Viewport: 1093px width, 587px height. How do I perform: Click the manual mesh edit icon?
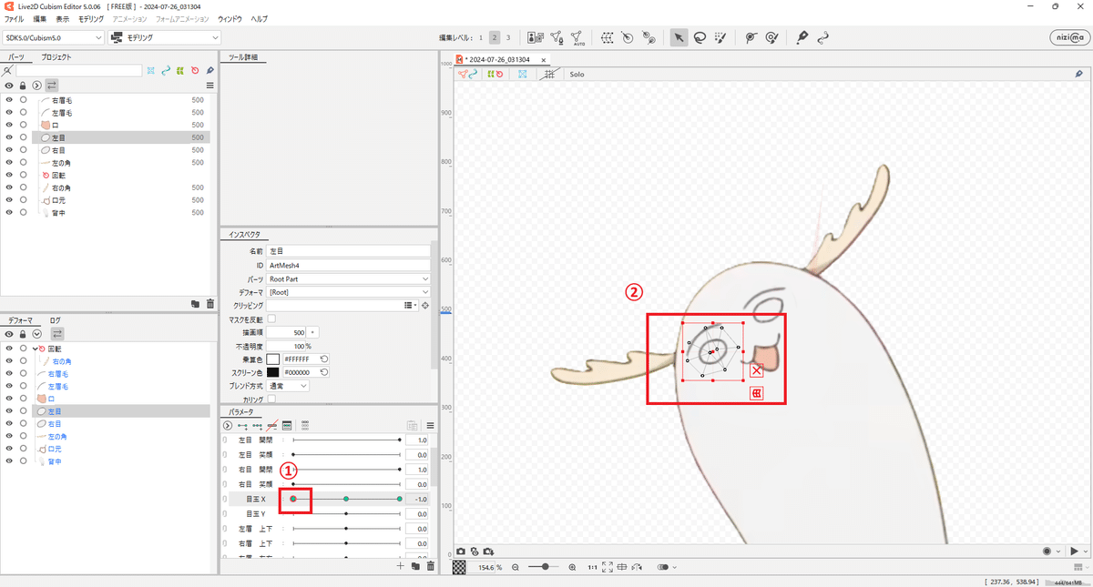[557, 37]
